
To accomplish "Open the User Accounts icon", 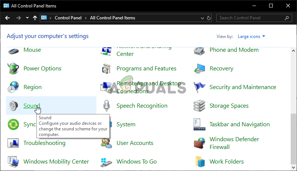I will point(106,143).
